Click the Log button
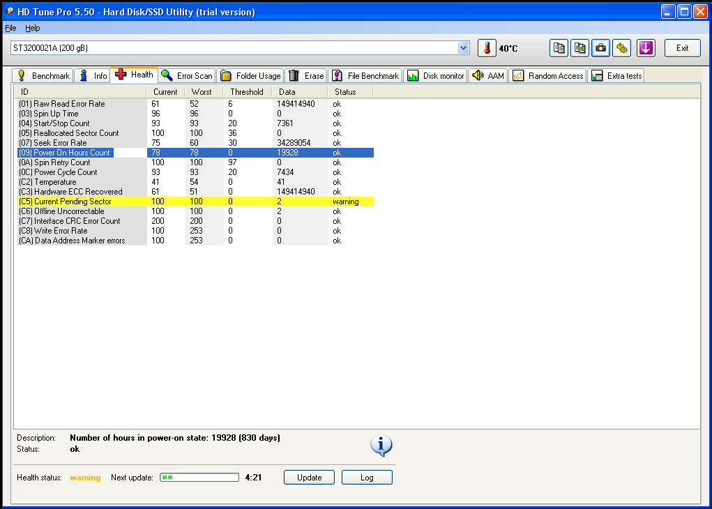 tap(367, 477)
